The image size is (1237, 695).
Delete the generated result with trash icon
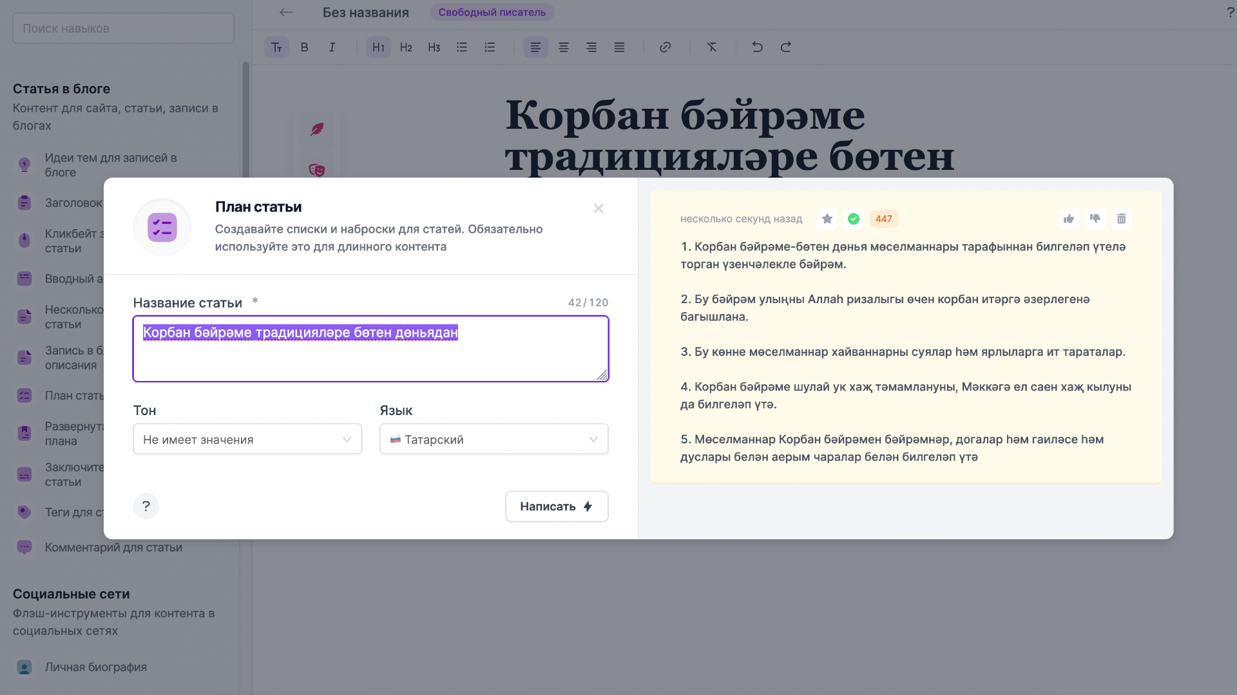[x=1122, y=219]
